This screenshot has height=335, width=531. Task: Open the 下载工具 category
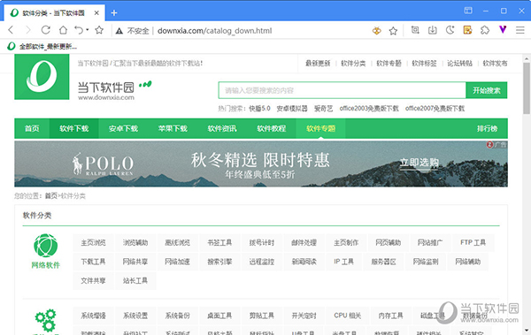pyautogui.click(x=93, y=262)
